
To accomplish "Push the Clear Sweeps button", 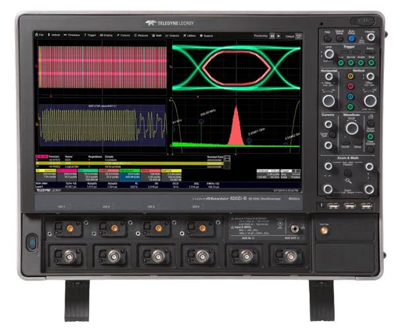I will point(371,149).
